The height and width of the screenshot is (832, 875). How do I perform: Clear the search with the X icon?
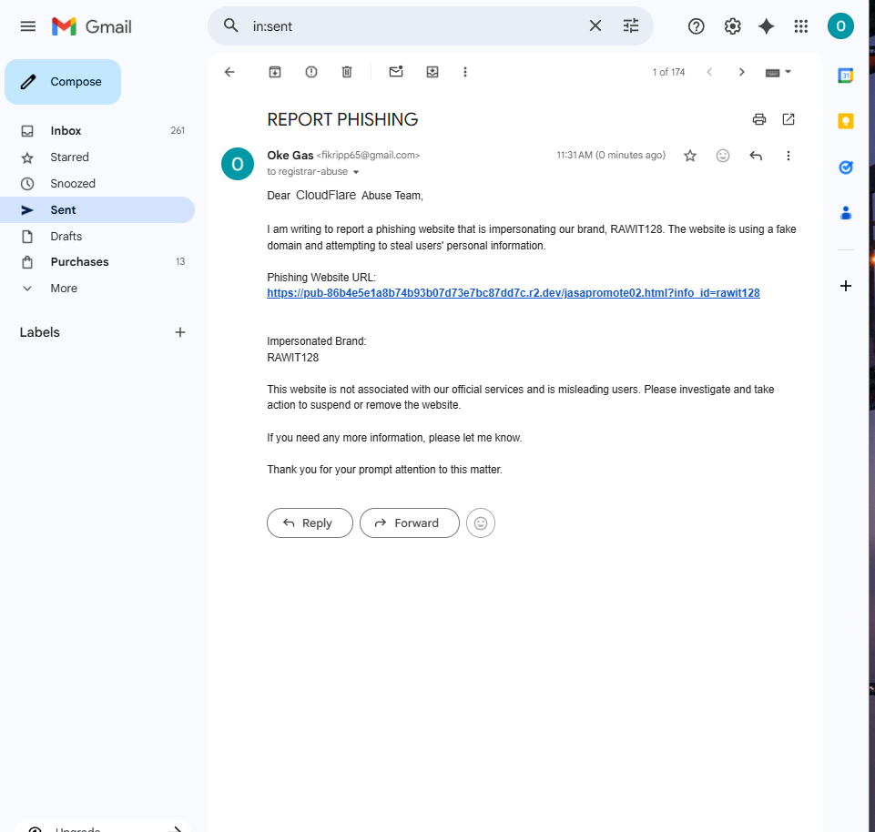[x=595, y=25]
